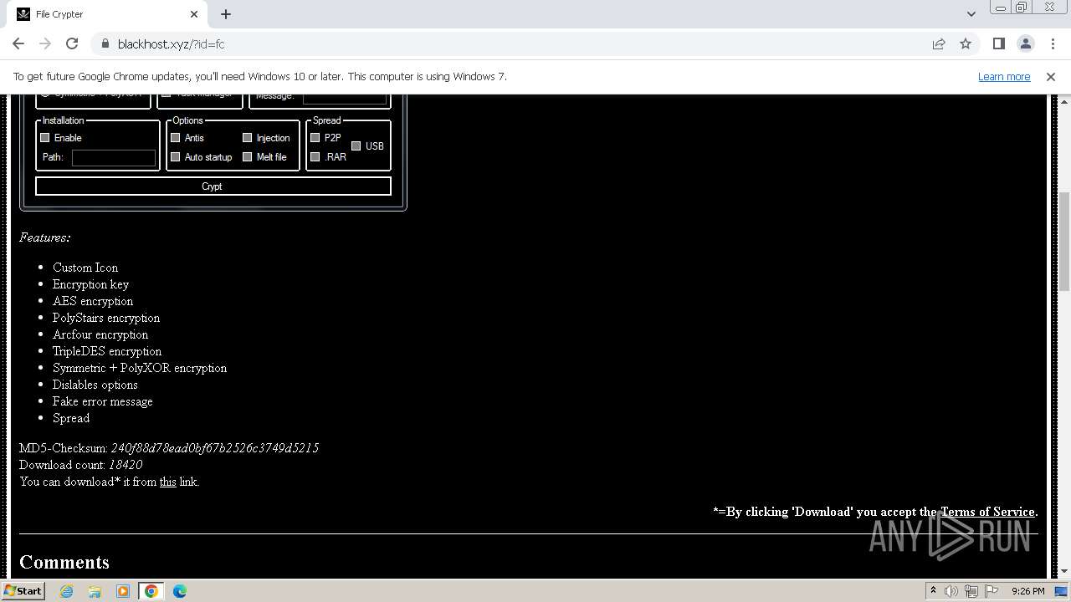Open the Learn more link
Viewport: 1071px width, 602px height.
[1004, 76]
